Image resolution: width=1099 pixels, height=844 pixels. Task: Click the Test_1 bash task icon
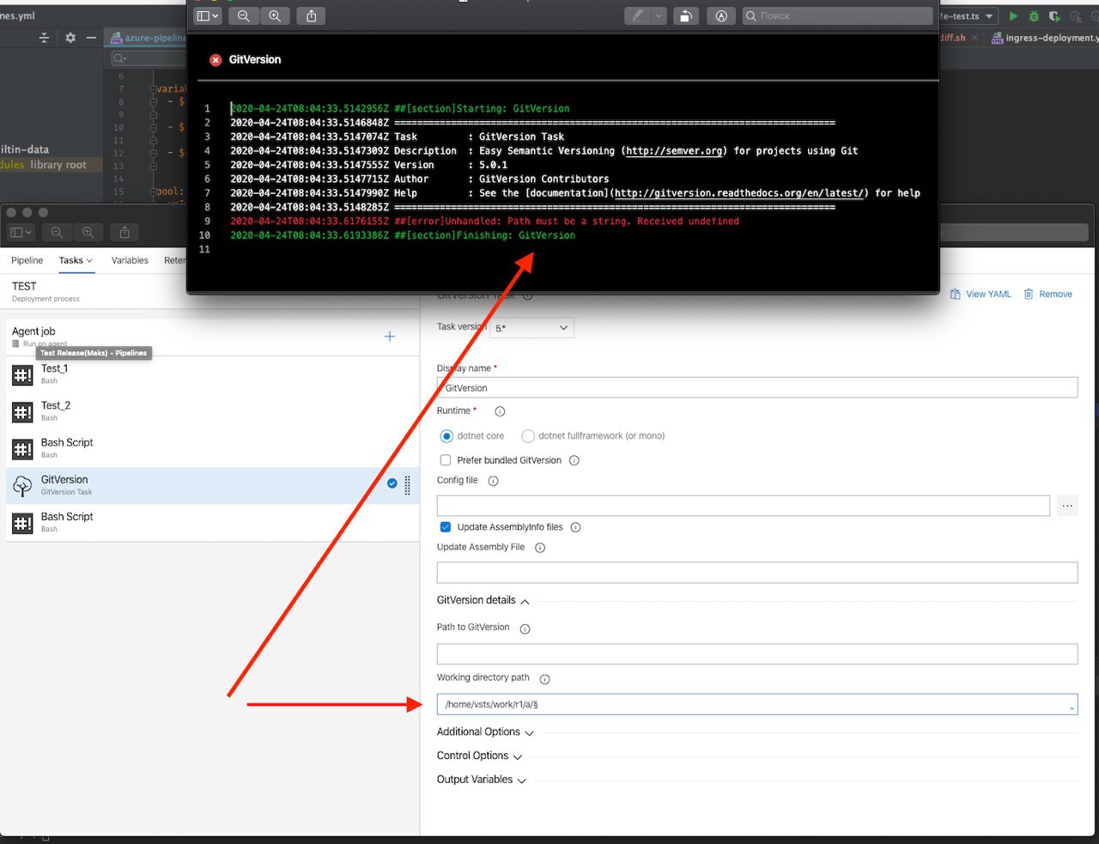click(x=23, y=374)
